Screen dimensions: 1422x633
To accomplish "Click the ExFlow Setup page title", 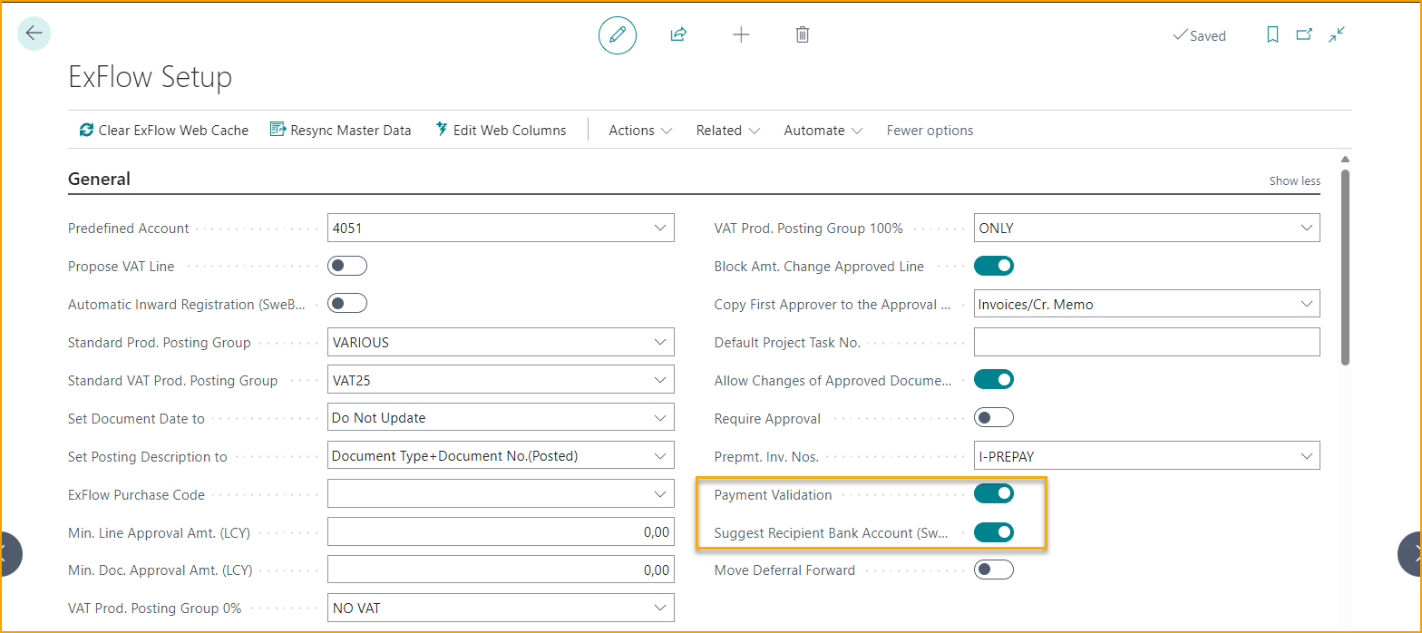I will pos(151,77).
